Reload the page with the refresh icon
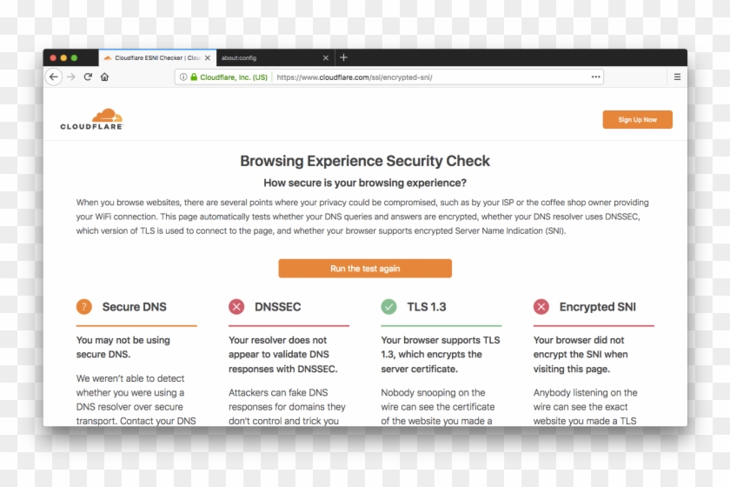The image size is (730, 487). coord(88,77)
